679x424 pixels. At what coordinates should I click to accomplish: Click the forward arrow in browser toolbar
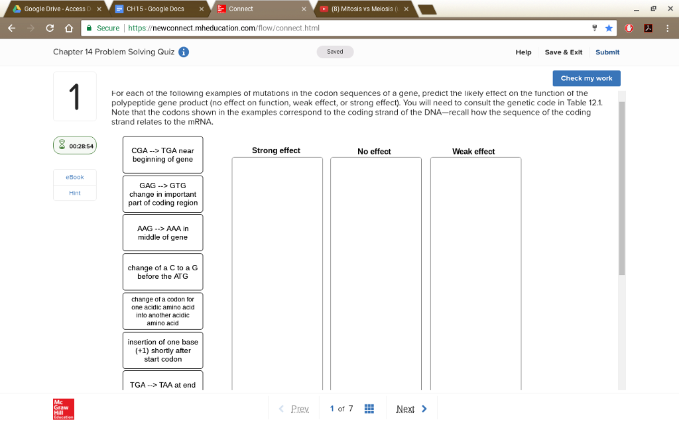31,28
